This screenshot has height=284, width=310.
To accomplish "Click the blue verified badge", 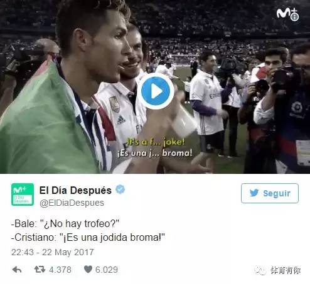I will click(x=120, y=190).
